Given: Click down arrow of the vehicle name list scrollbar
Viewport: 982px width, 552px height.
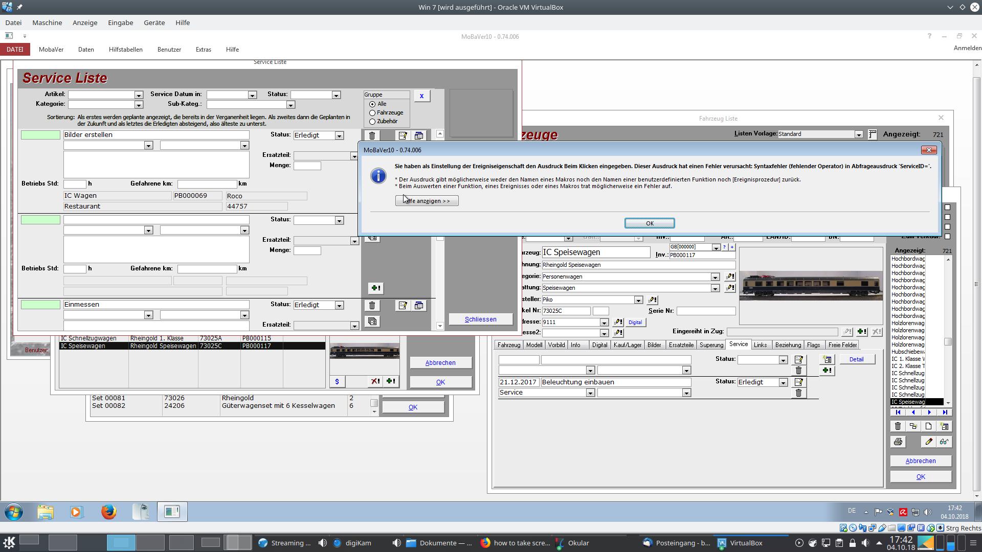Looking at the screenshot, I should pyautogui.click(x=948, y=403).
